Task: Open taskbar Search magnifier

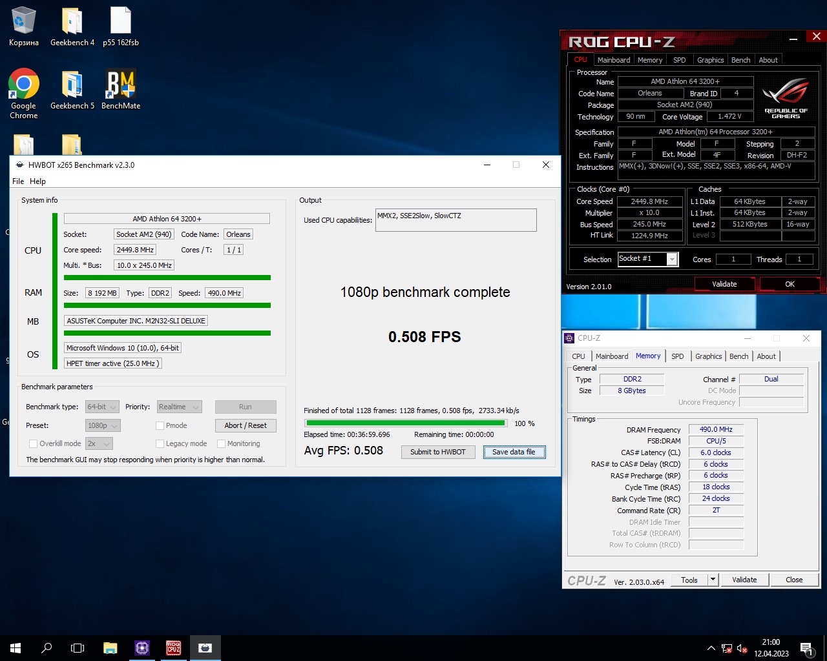Action: pyautogui.click(x=47, y=648)
